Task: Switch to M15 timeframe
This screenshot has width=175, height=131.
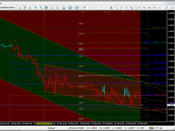Action: click(x=150, y=8)
